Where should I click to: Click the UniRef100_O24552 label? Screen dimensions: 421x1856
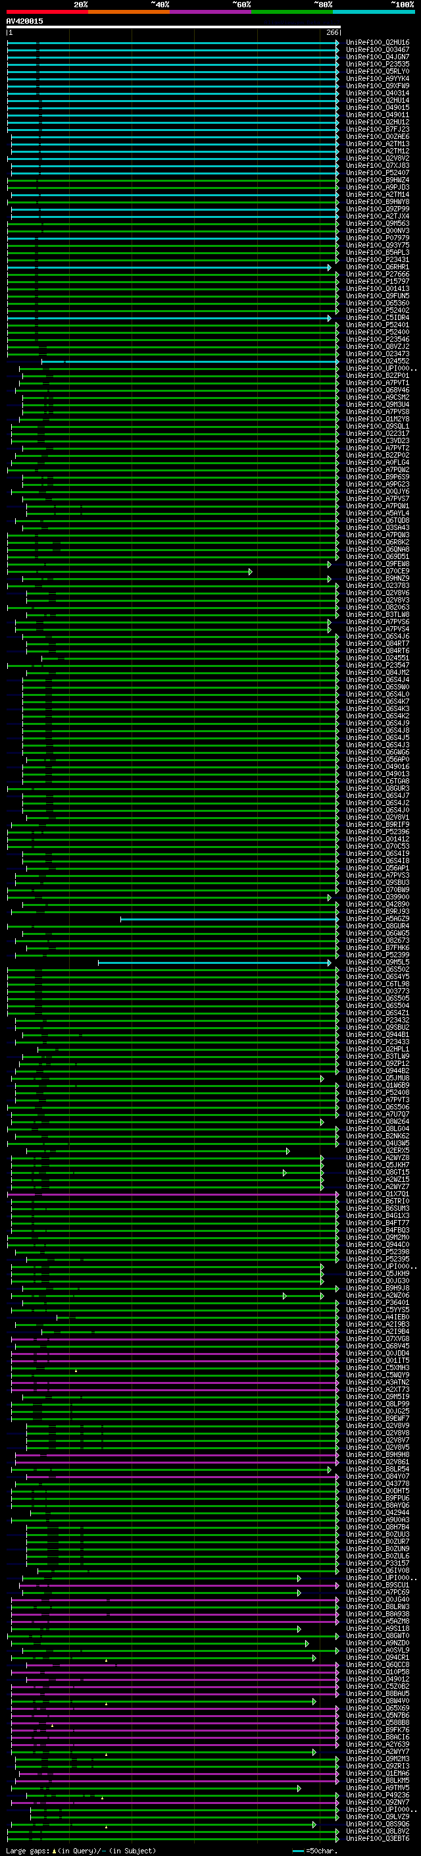tap(378, 361)
